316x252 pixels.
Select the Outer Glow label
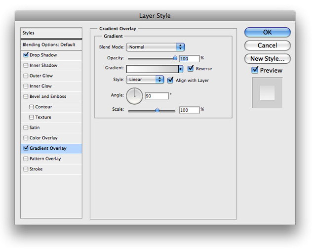41,76
